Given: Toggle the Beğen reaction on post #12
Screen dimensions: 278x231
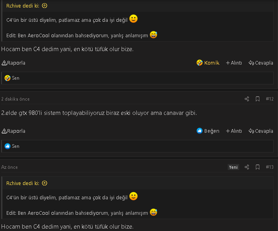Looking at the screenshot, I should pos(208,131).
